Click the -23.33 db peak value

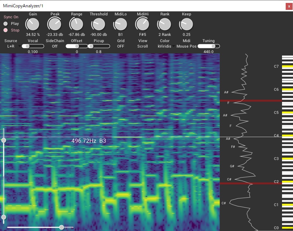55,34
